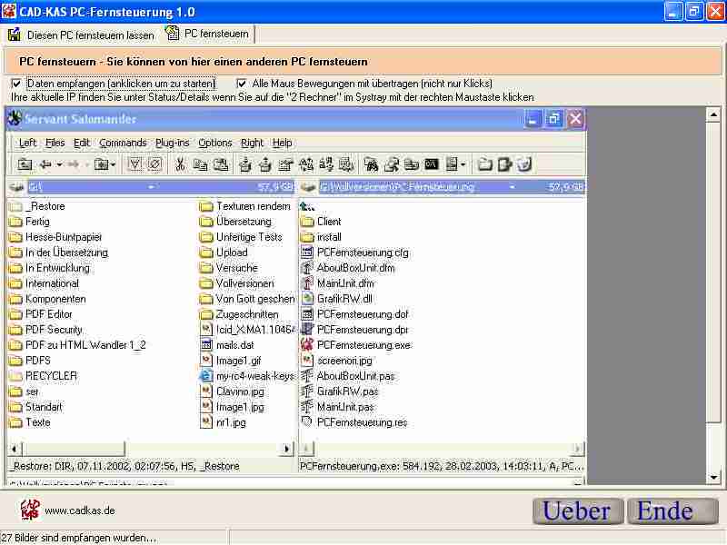Click the Servant Salamander title bar icon
Viewport: 727px width, 545px height.
[15, 119]
